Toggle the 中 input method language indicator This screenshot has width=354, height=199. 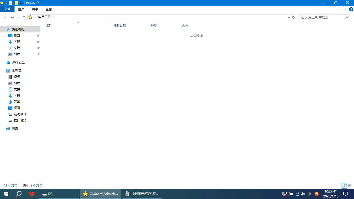tap(309, 194)
